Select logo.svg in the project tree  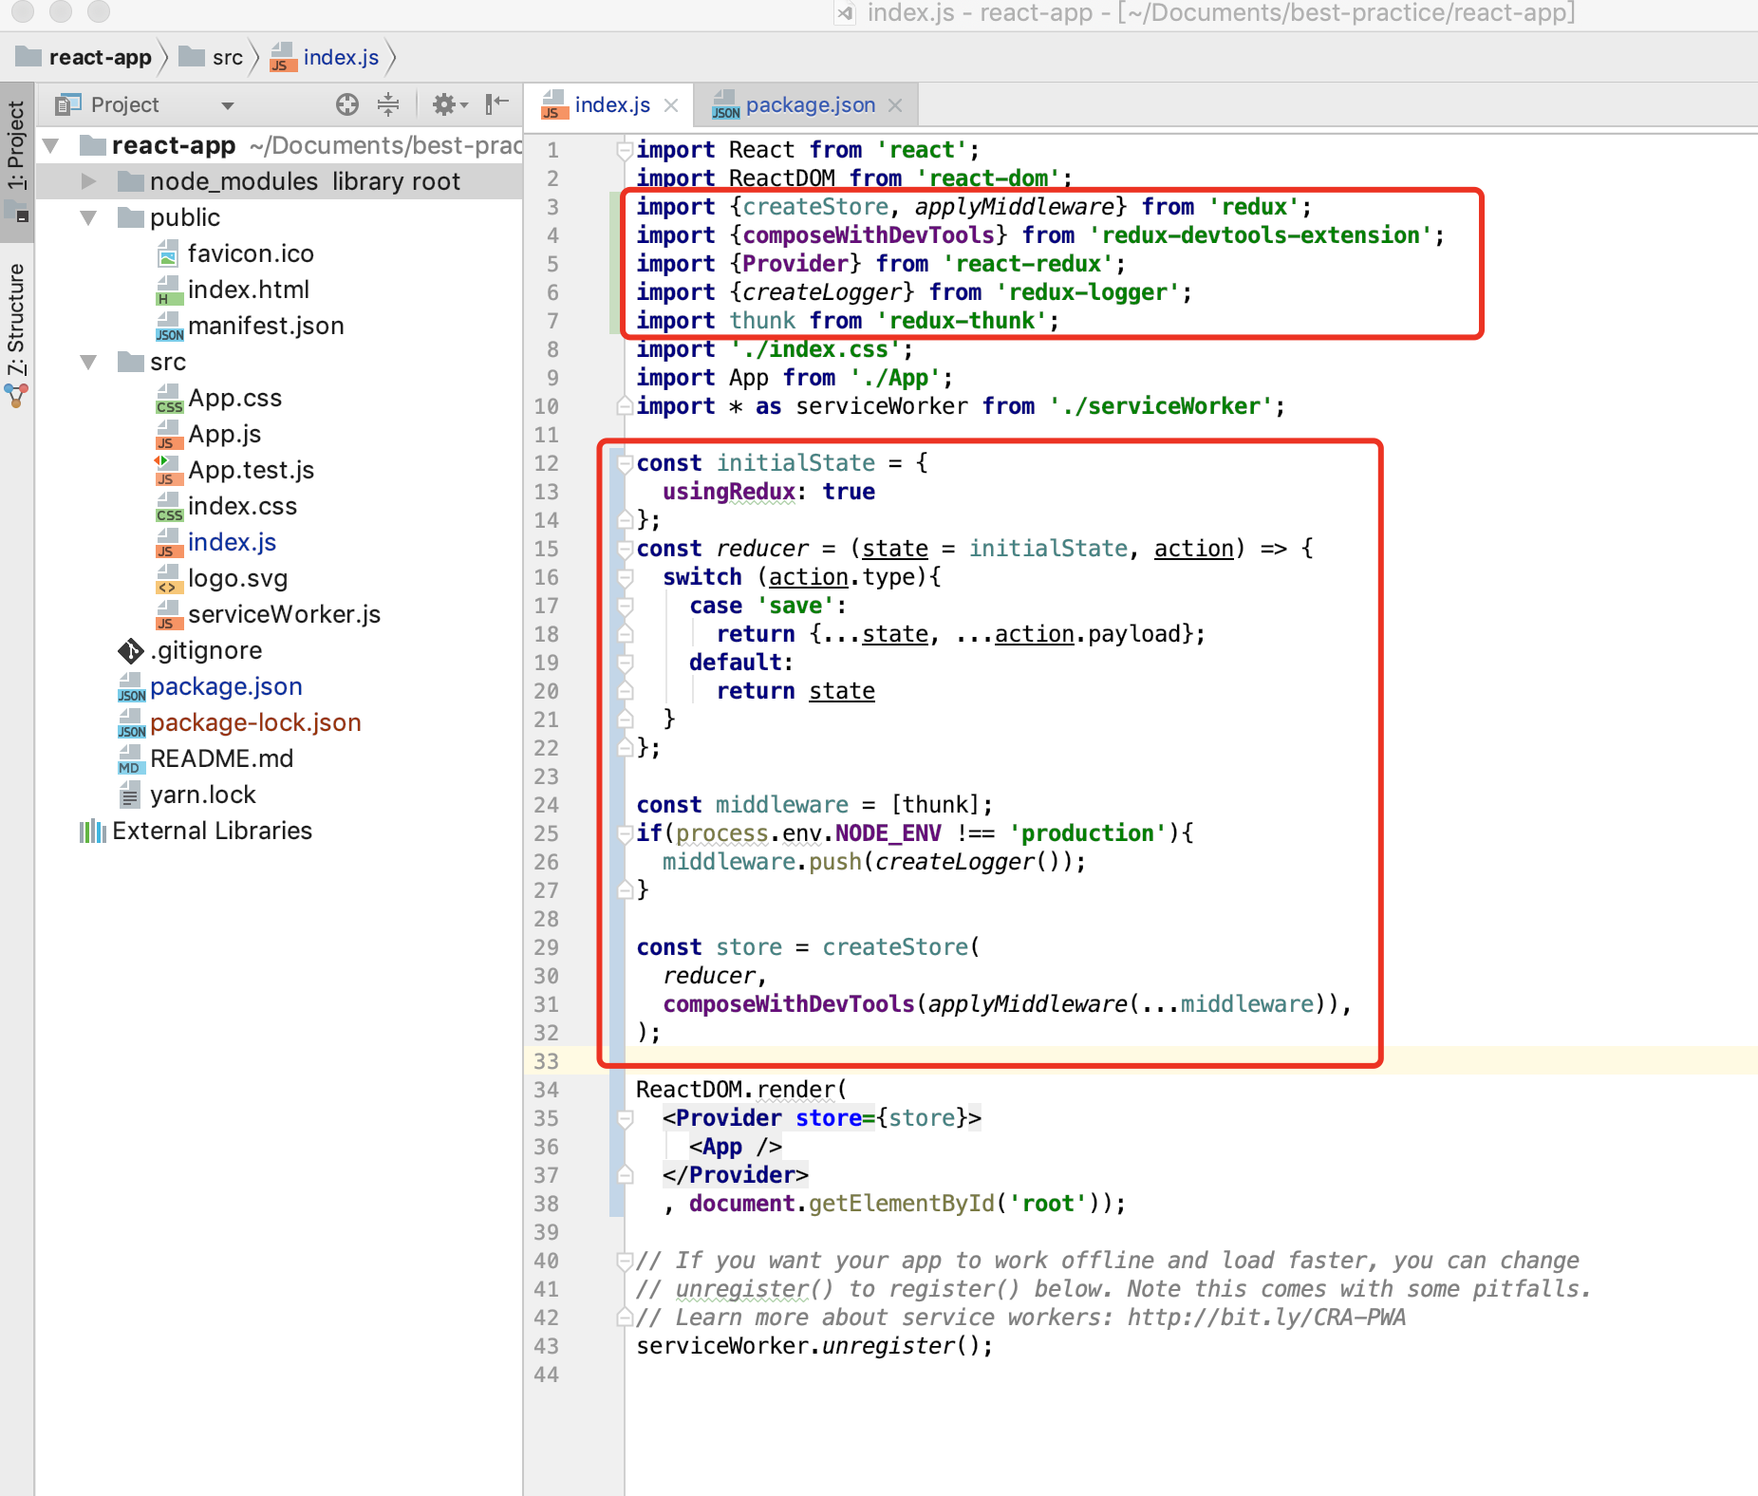point(237,578)
